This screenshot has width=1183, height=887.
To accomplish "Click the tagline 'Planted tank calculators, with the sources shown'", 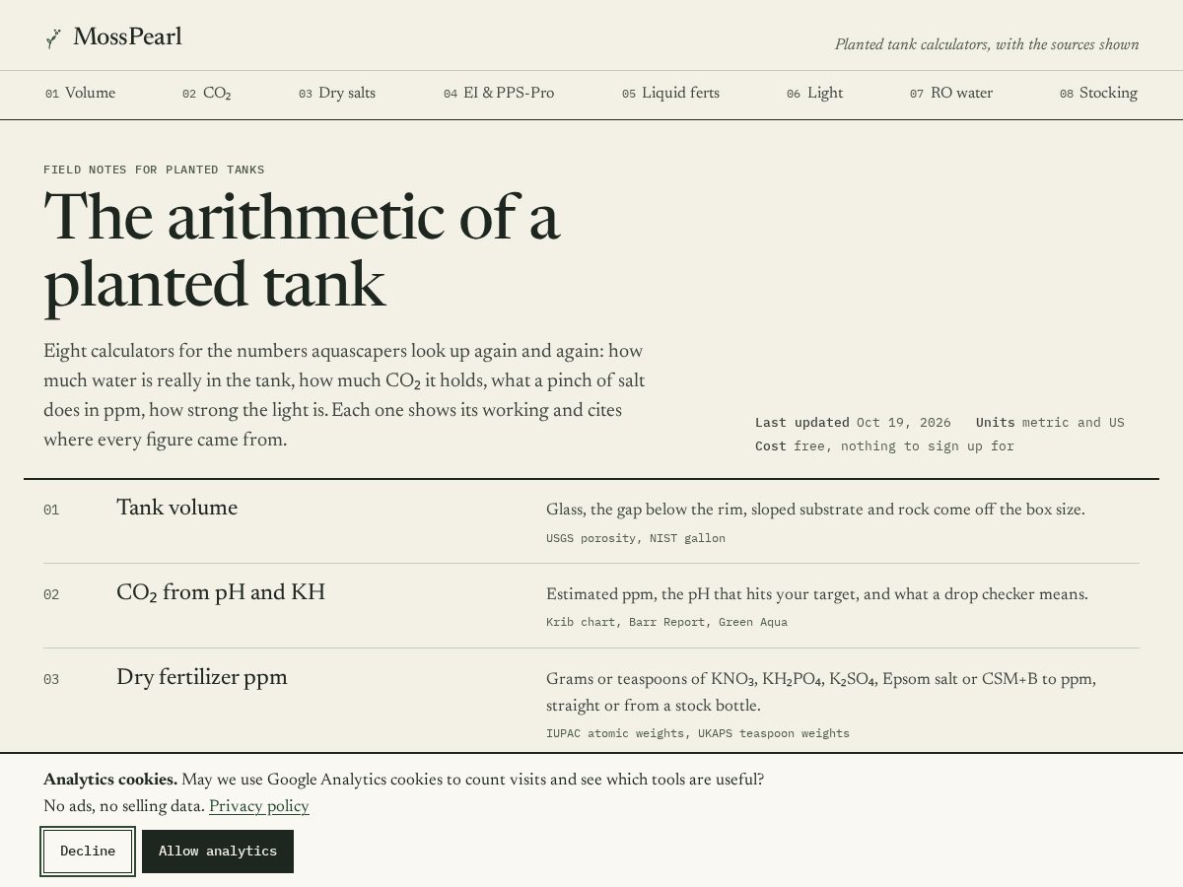I will pos(987,44).
